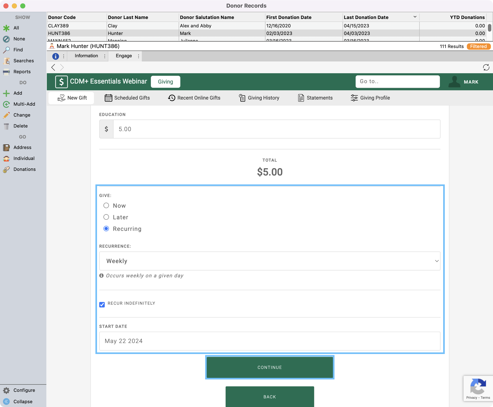Viewport: 493px width, 407px height.
Task: Click the Last Donation Date sort arrow
Action: click(415, 17)
